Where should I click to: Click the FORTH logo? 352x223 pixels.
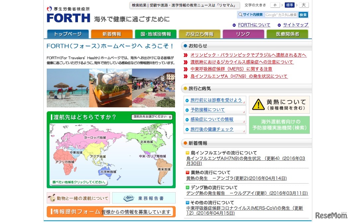(x=68, y=18)
